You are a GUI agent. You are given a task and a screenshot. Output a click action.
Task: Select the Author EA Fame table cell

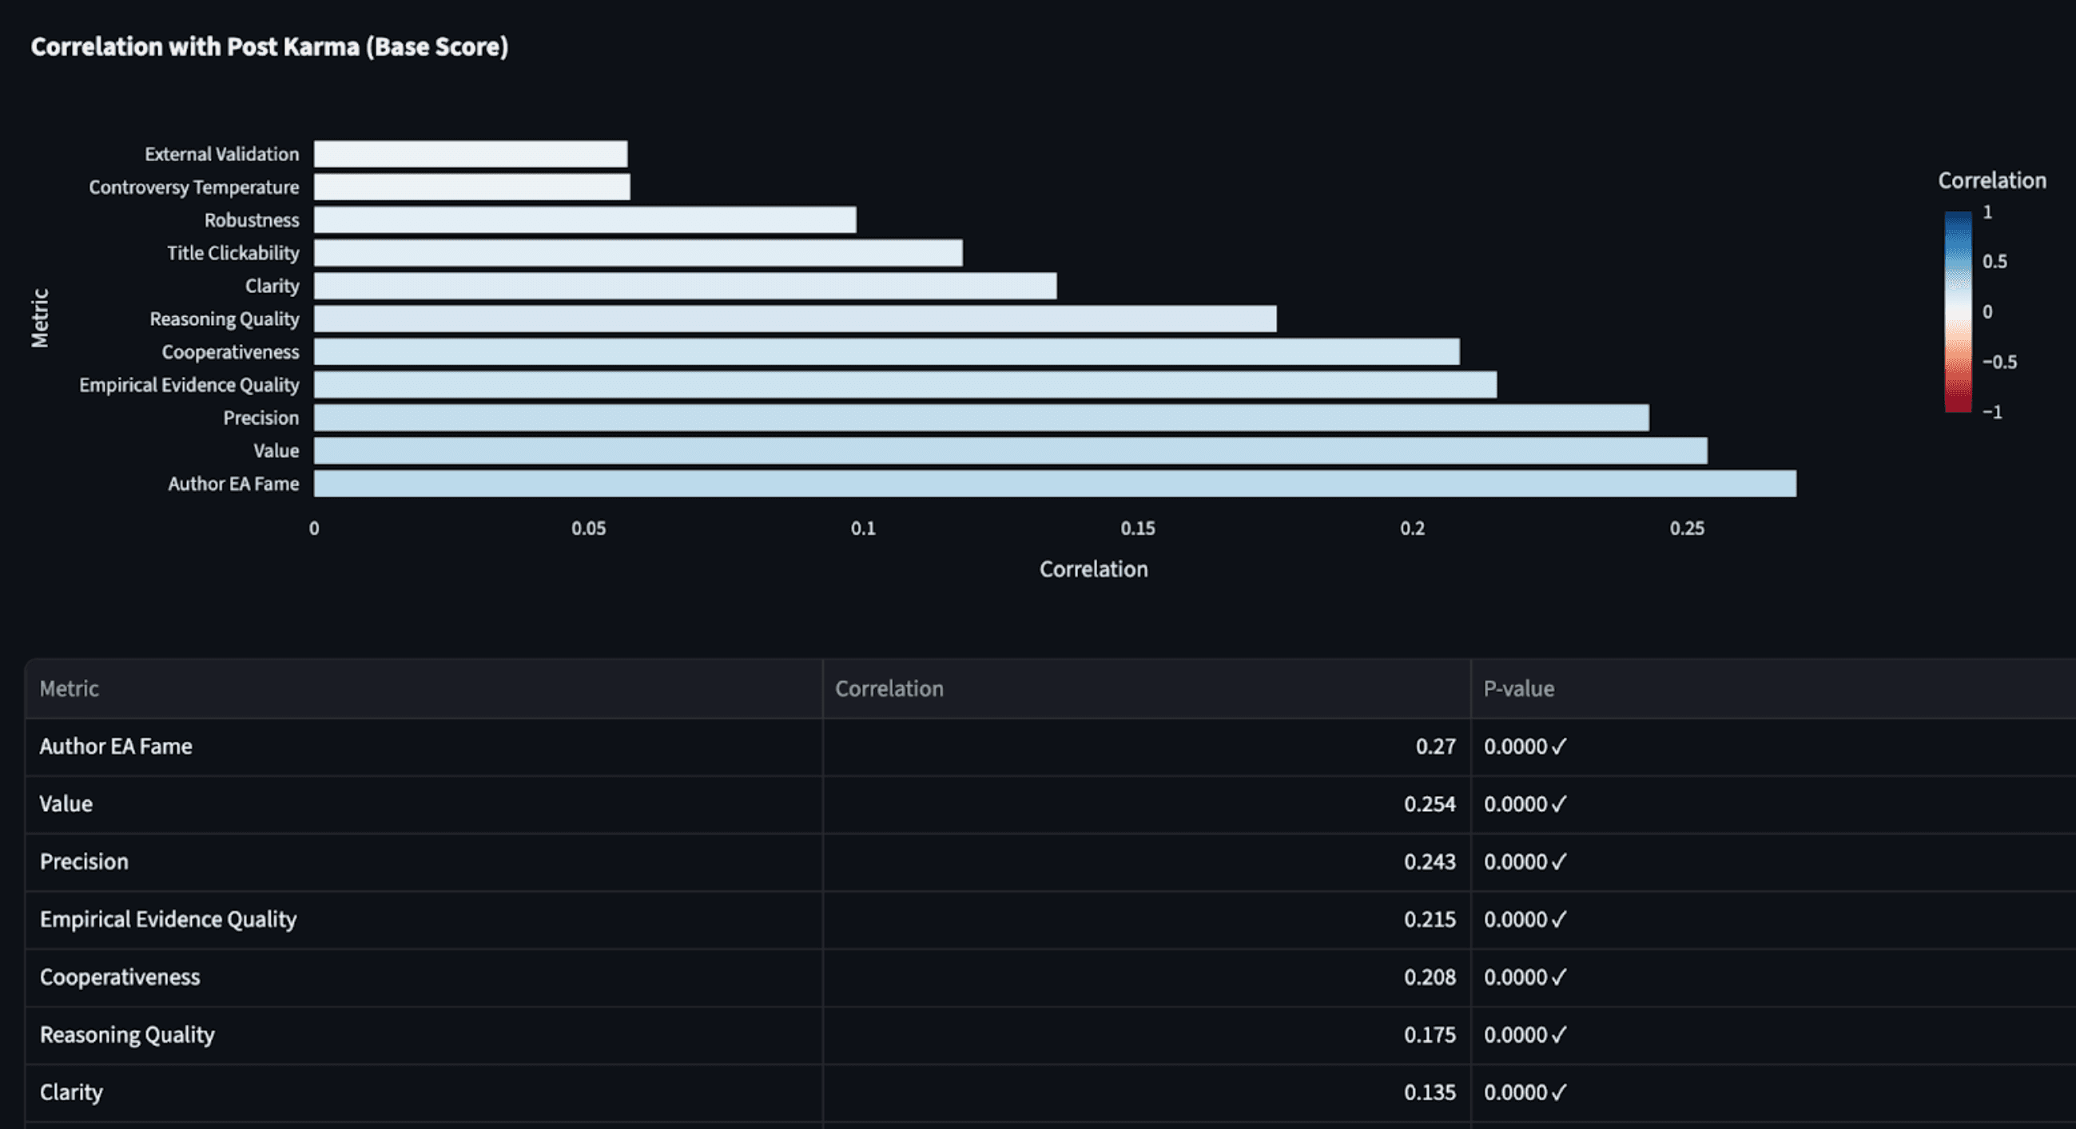point(116,747)
